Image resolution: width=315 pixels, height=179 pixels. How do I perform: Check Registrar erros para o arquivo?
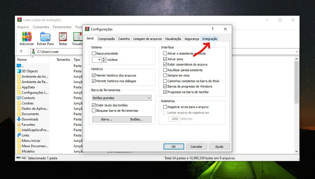[x=165, y=107]
